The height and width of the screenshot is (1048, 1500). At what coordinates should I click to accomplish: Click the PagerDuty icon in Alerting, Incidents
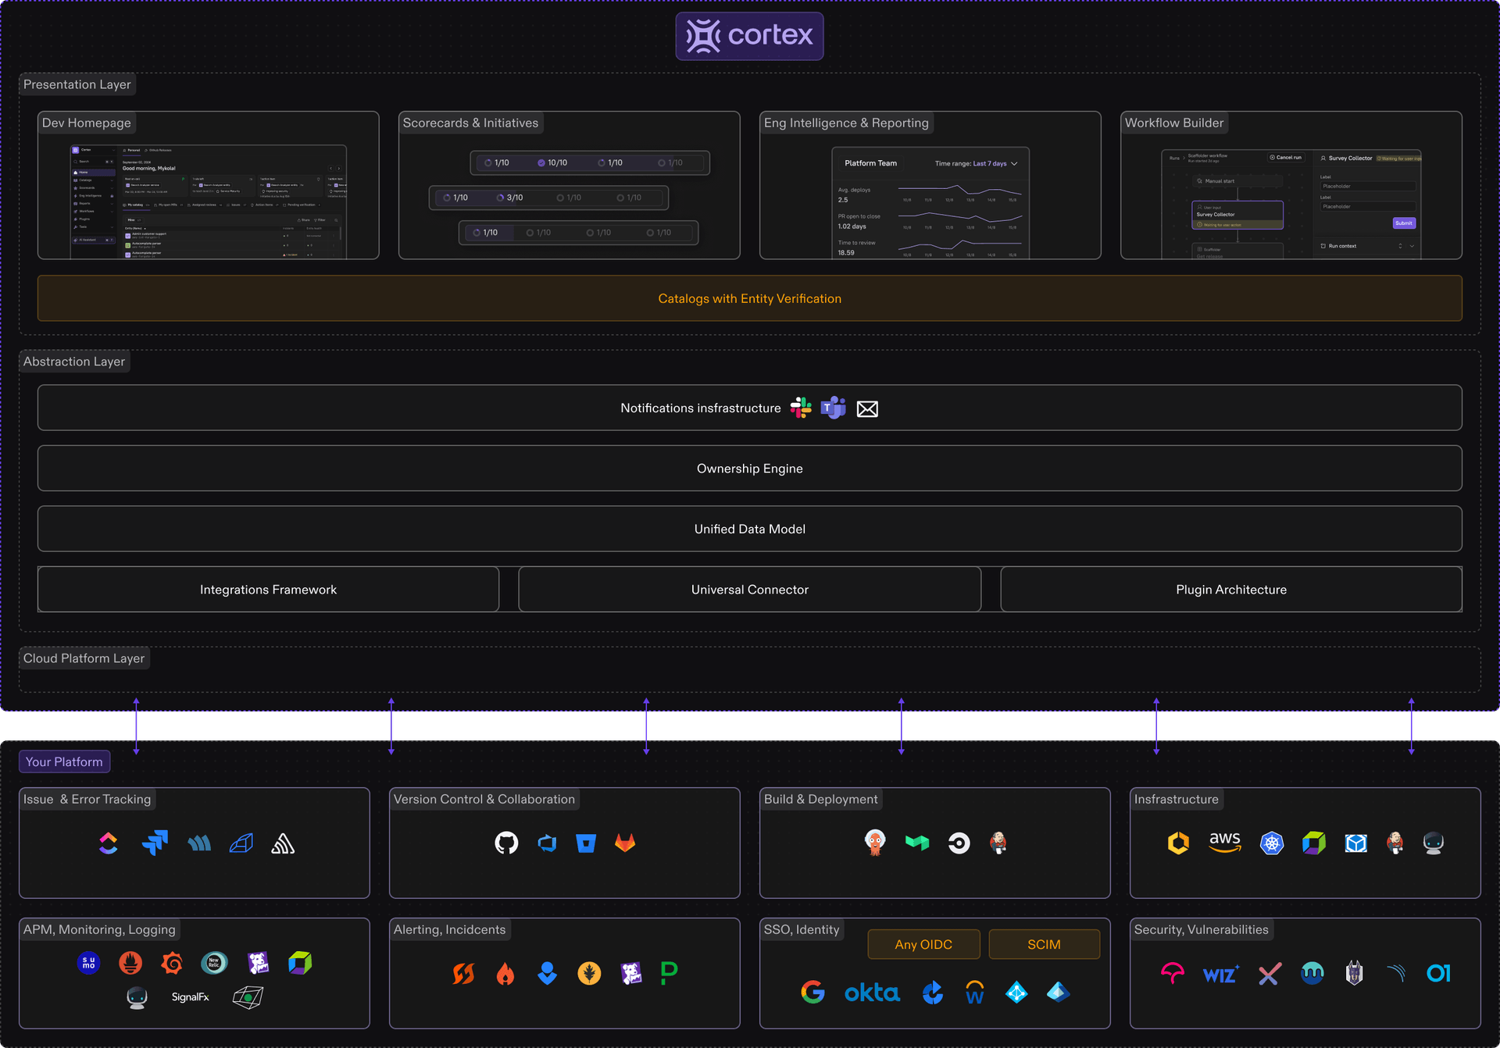pos(669,973)
